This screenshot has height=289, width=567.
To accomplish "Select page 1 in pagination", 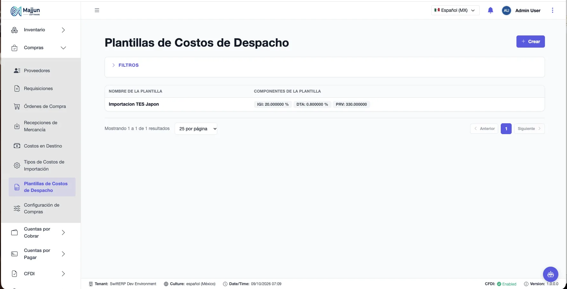I will click(x=506, y=129).
